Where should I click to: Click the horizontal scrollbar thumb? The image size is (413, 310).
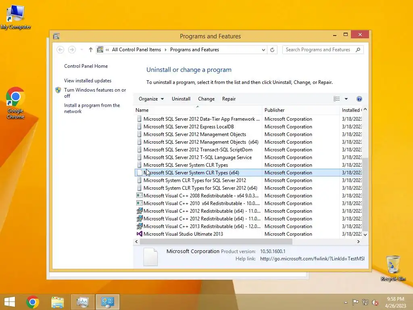pyautogui.click(x=216, y=241)
